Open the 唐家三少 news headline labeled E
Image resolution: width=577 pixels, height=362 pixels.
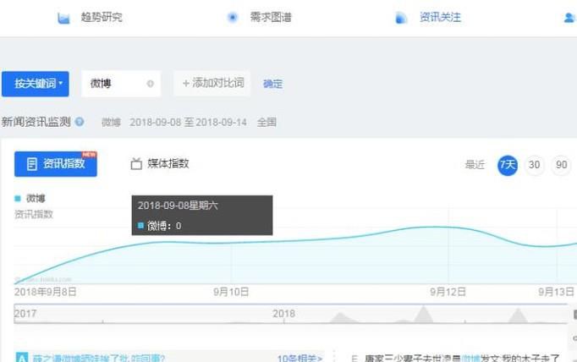click(462, 358)
